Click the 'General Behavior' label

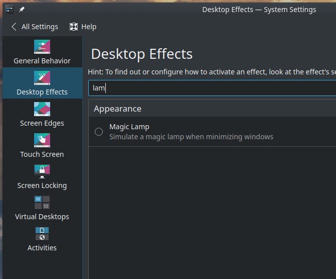42,61
